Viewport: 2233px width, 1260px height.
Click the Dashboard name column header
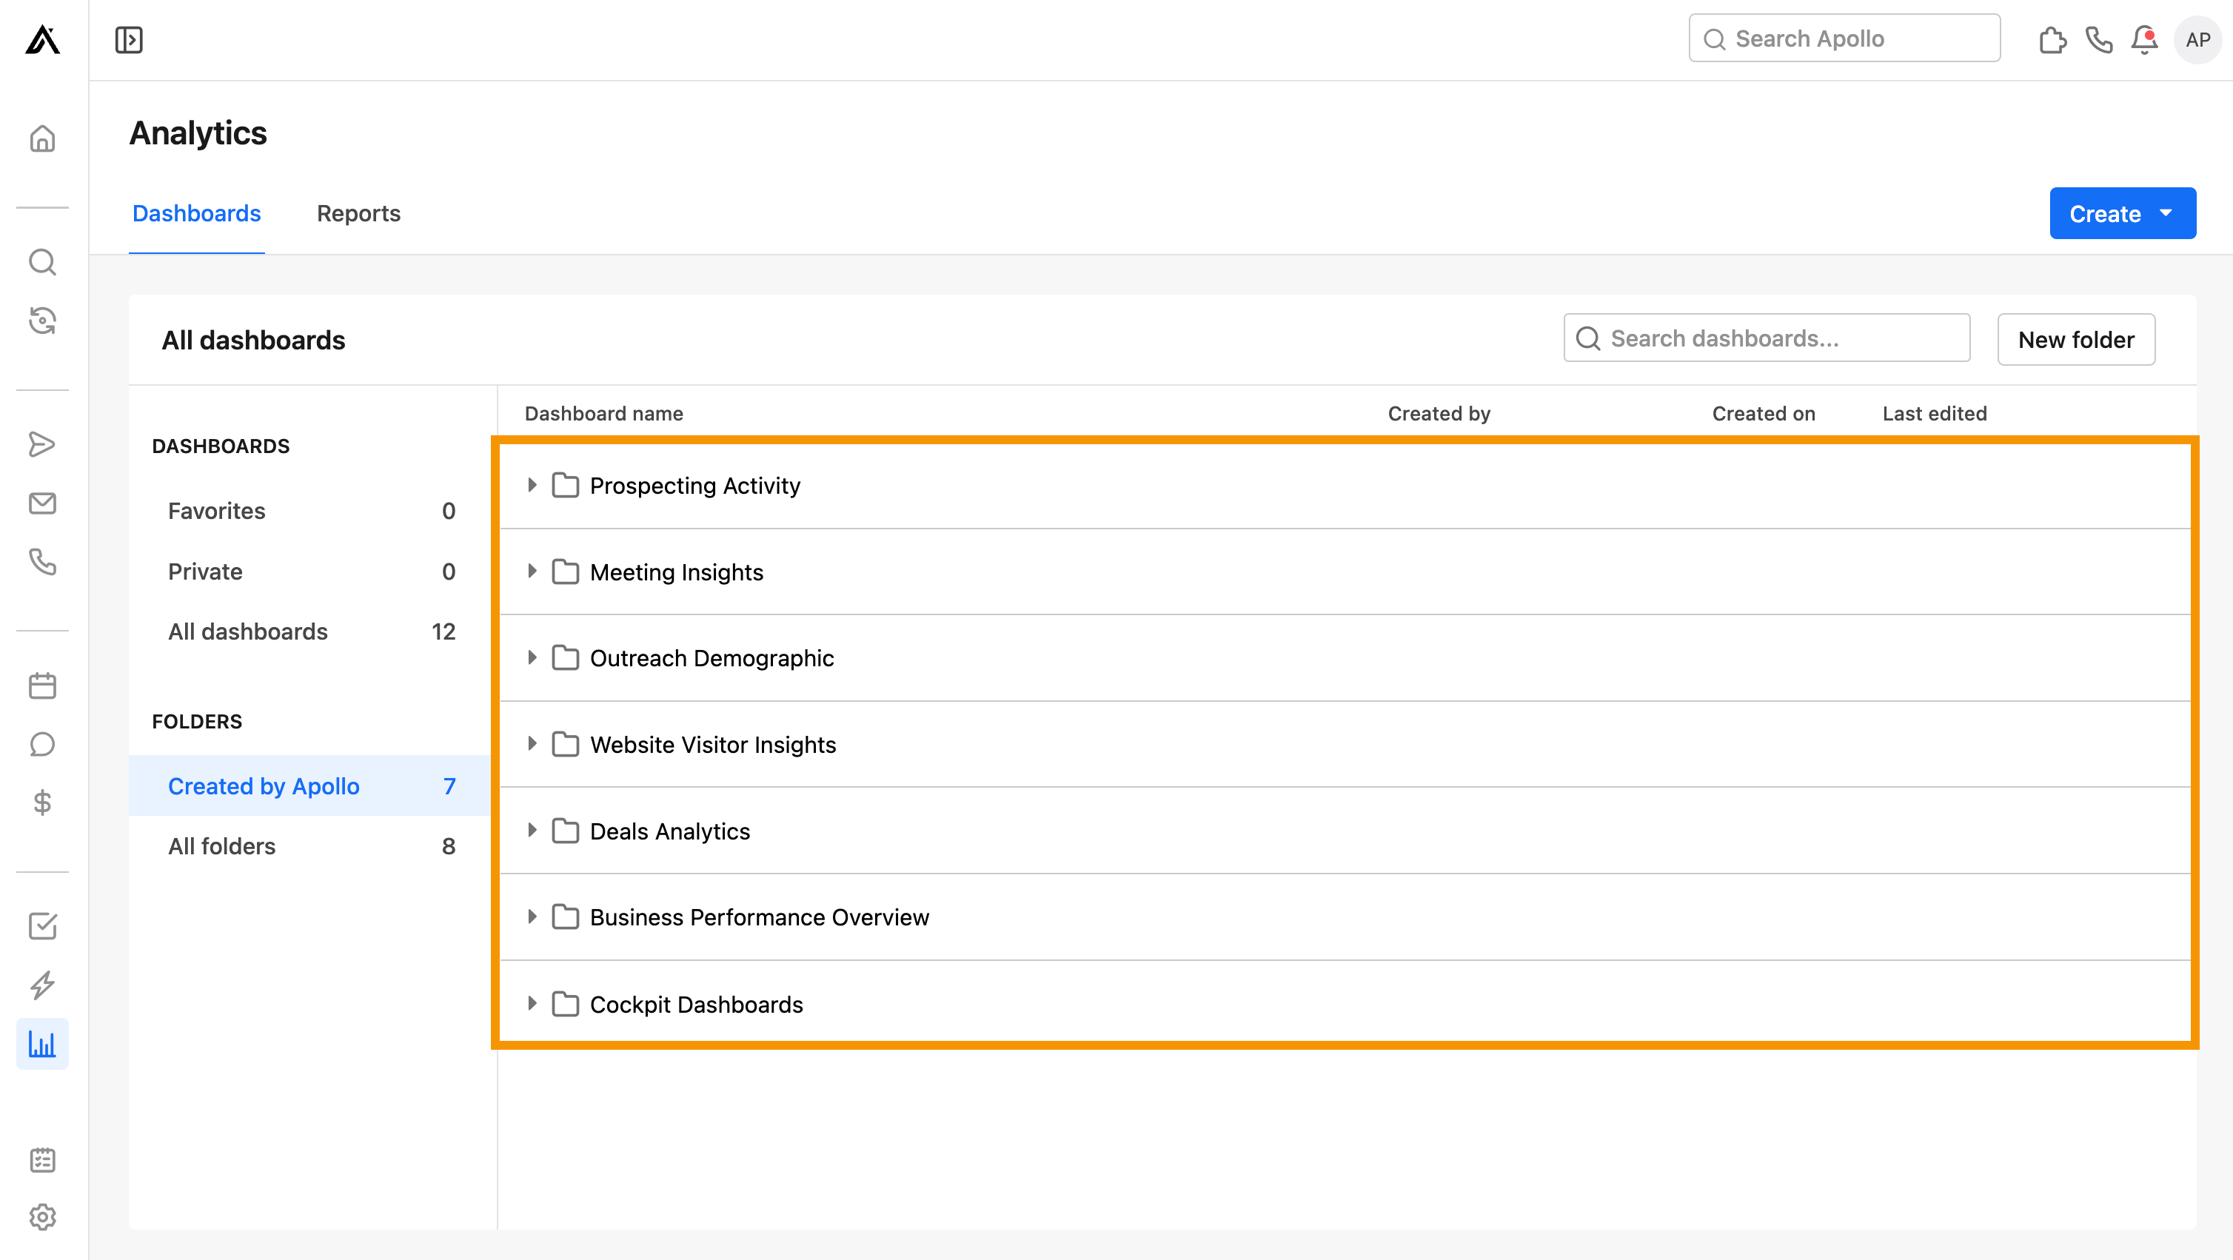pyautogui.click(x=604, y=413)
